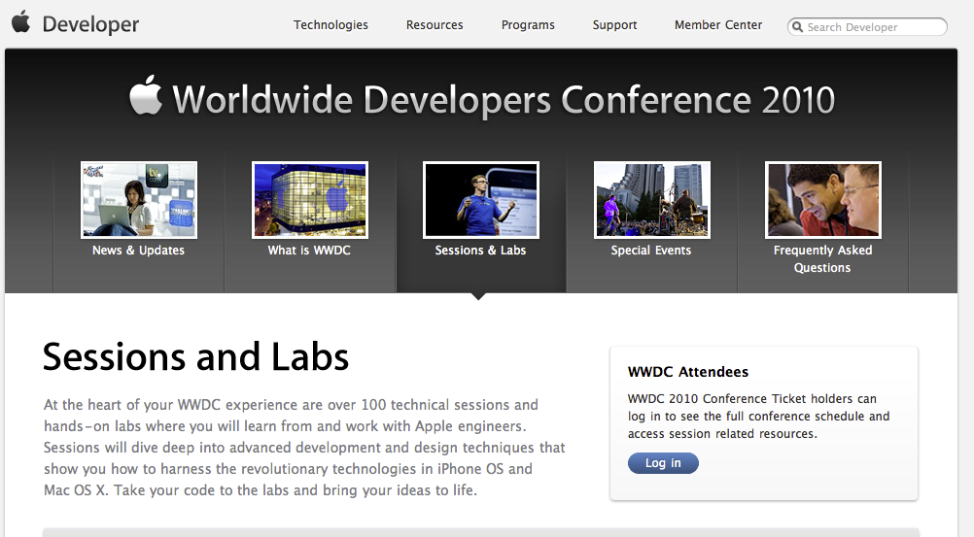Click the Sessions and Labs heading
This screenshot has height=537, width=974.
(195, 357)
